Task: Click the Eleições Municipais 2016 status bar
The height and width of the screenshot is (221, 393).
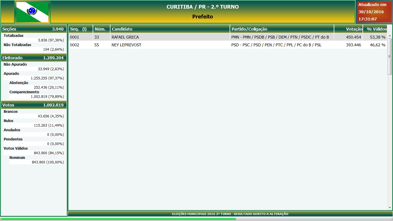Action: point(230,214)
